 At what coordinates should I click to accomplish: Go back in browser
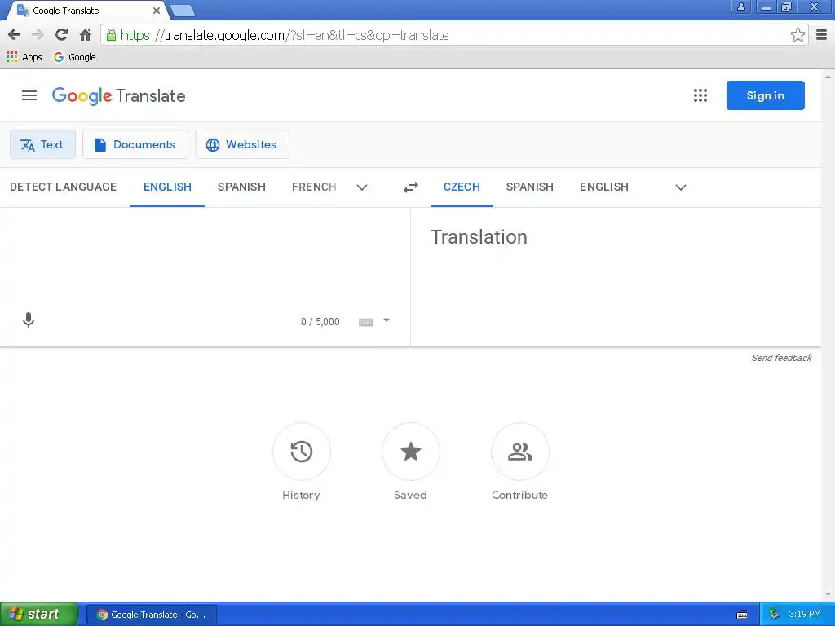click(x=15, y=35)
